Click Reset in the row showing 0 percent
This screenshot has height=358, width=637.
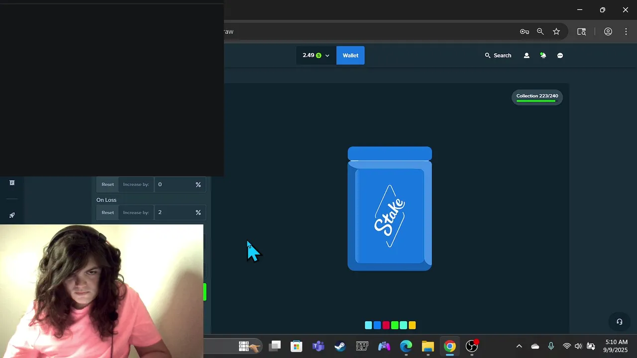tap(107, 184)
